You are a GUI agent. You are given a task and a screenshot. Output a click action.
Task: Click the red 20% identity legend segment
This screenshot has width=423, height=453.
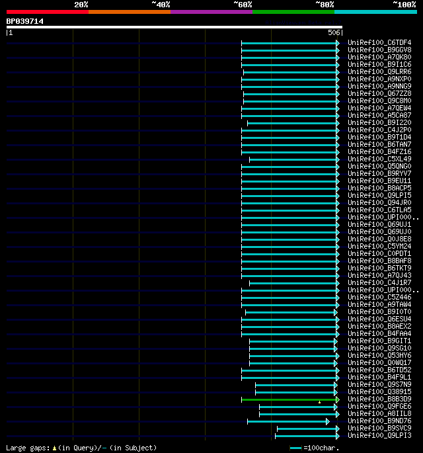point(48,12)
